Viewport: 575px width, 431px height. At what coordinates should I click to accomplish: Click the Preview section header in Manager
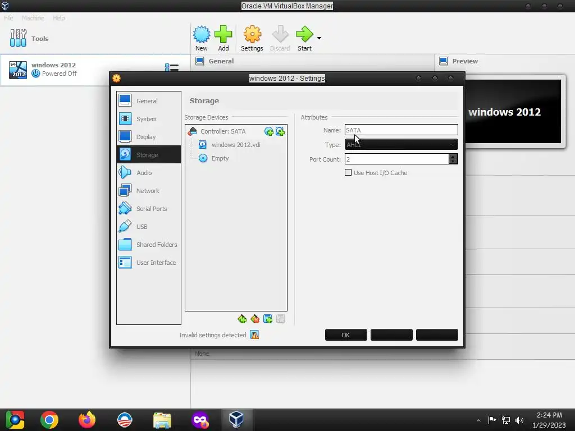point(464,61)
